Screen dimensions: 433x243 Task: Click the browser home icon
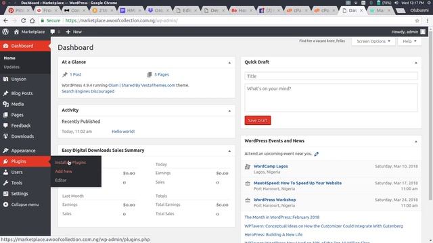32,21
